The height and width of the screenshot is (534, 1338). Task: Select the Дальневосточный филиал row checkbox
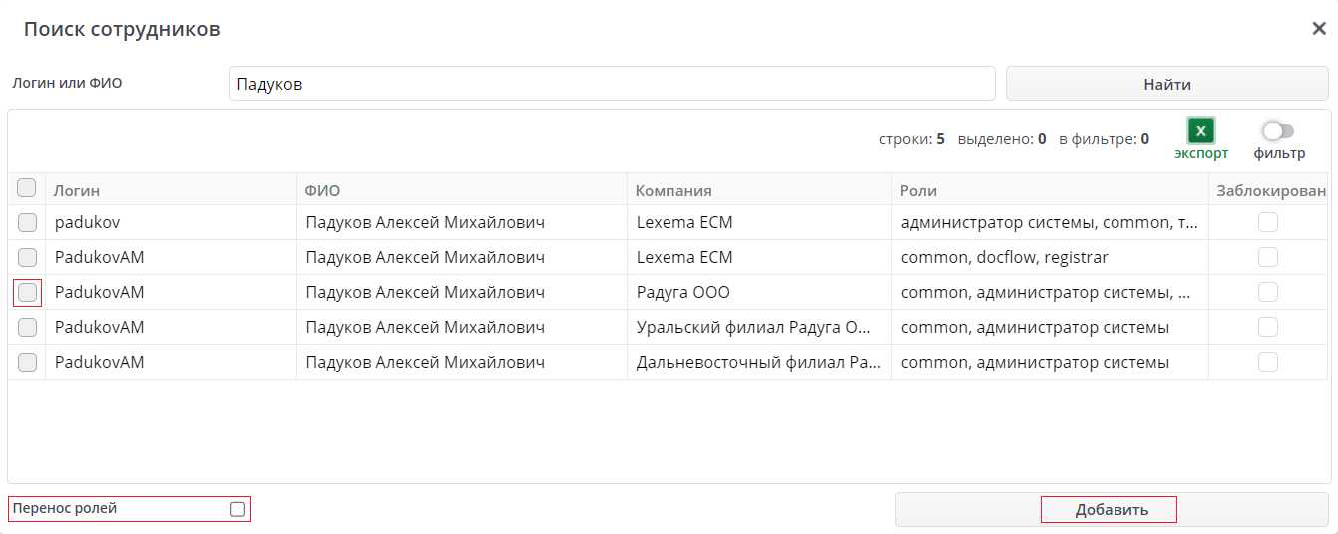point(27,362)
